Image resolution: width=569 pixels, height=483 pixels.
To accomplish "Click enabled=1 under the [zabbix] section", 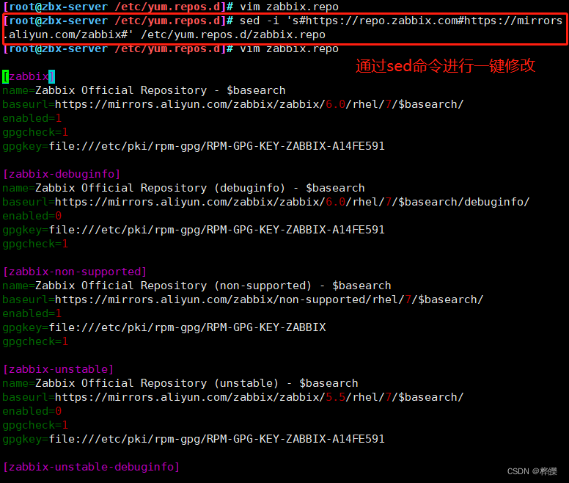I will click(32, 118).
